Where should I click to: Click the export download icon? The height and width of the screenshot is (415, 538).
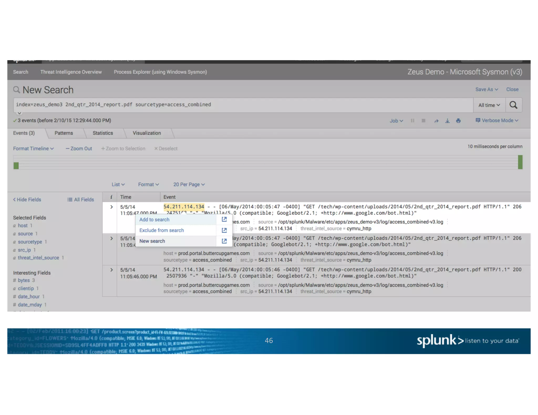tap(447, 121)
